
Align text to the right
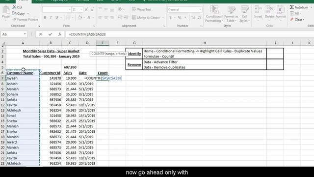112,18
